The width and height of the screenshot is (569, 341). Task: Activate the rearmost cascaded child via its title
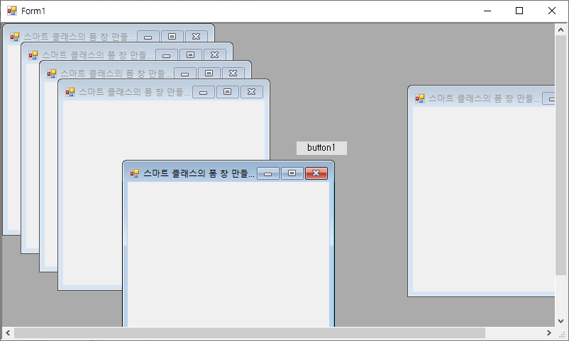pos(79,37)
